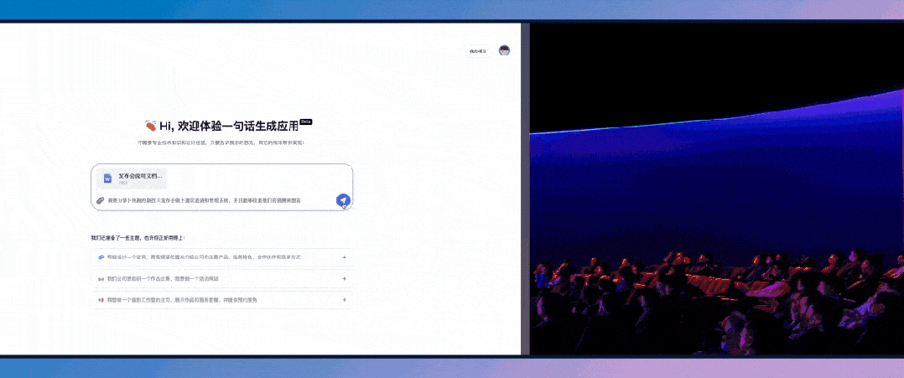Viewport: 904px width, 378px height.
Task: Click the waving hand emoji beside the heading
Action: 149,127
